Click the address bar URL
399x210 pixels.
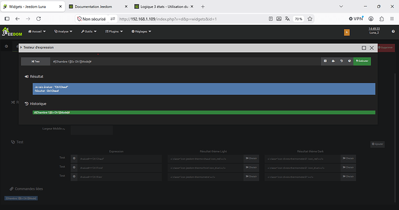168,19
